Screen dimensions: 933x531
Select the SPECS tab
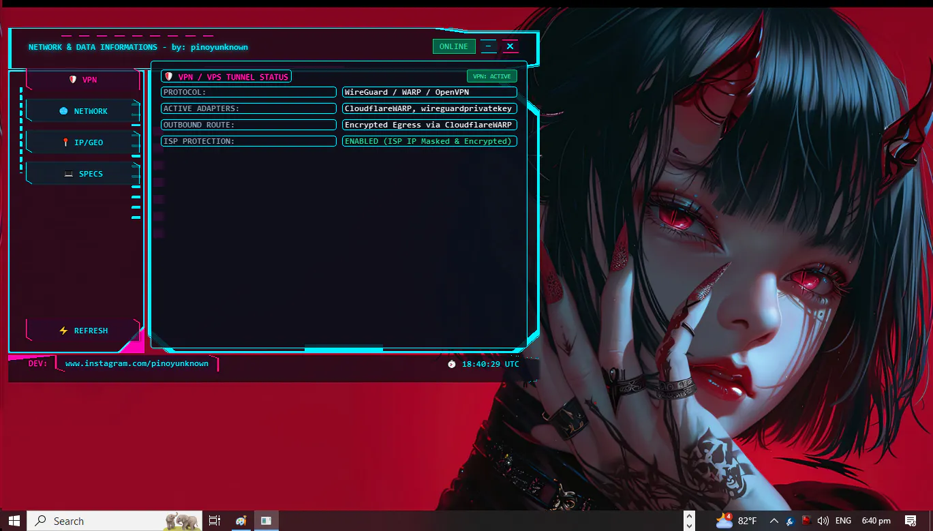[x=83, y=174]
